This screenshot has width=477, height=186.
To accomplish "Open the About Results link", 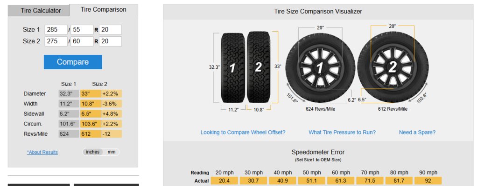I will (42, 153).
